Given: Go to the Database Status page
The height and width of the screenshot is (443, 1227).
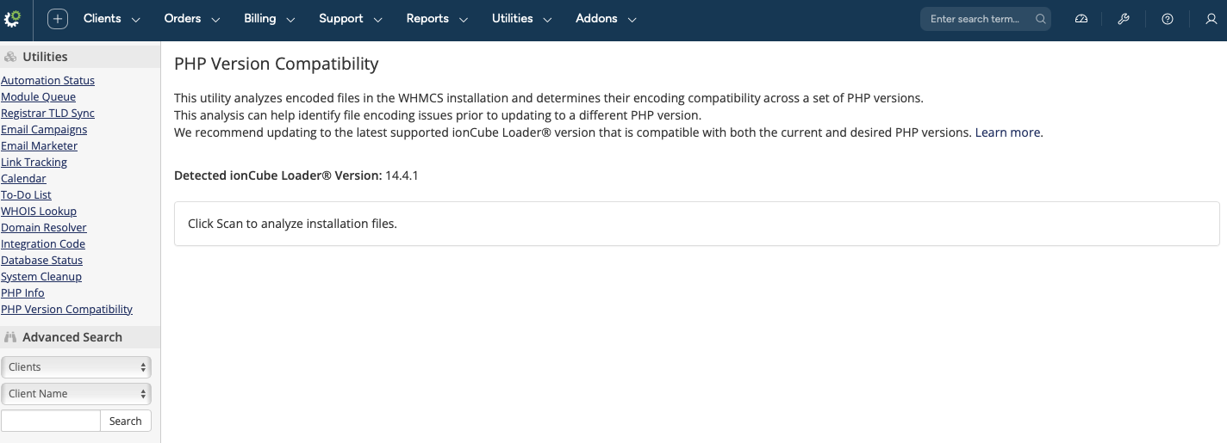Looking at the screenshot, I should coord(42,261).
